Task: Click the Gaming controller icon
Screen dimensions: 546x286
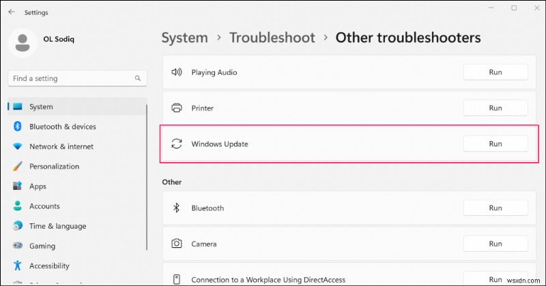Action: pos(18,246)
